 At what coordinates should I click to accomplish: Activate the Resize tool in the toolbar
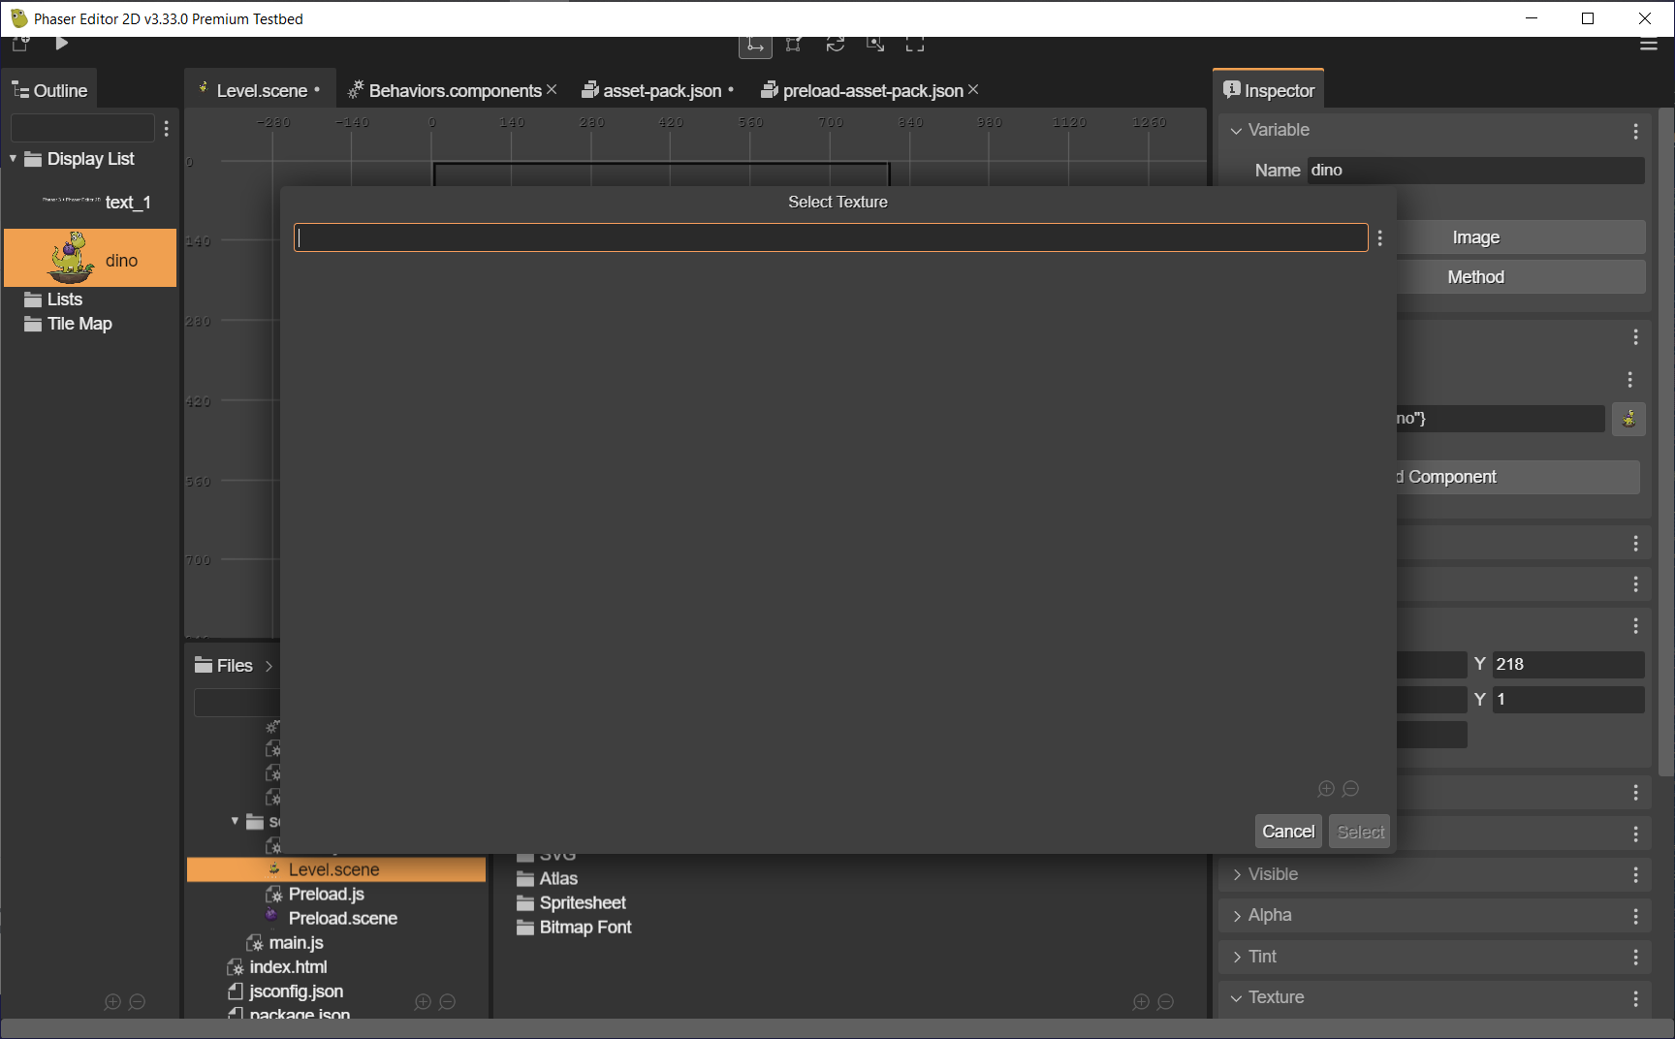pos(915,46)
